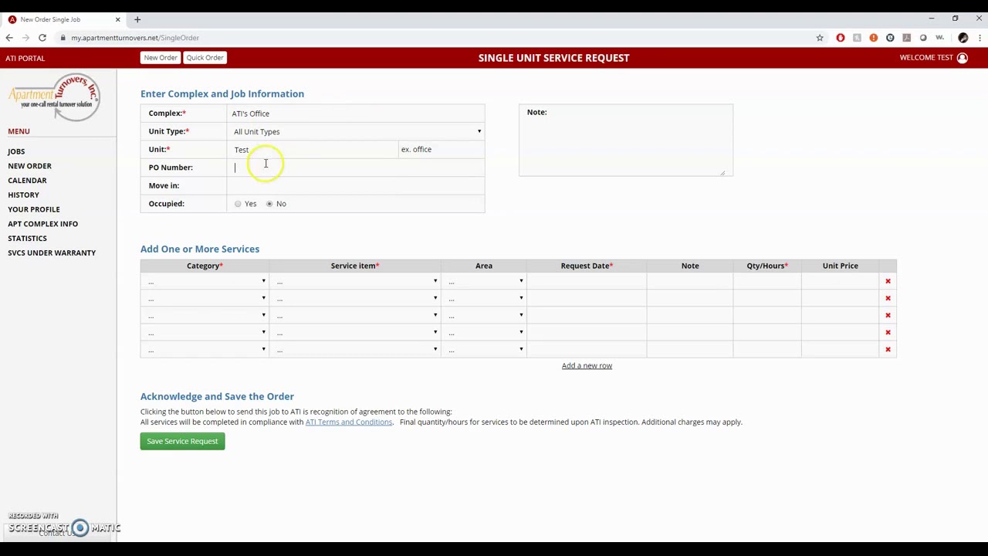Click the Note text area
The width and height of the screenshot is (988, 556).
point(626,141)
